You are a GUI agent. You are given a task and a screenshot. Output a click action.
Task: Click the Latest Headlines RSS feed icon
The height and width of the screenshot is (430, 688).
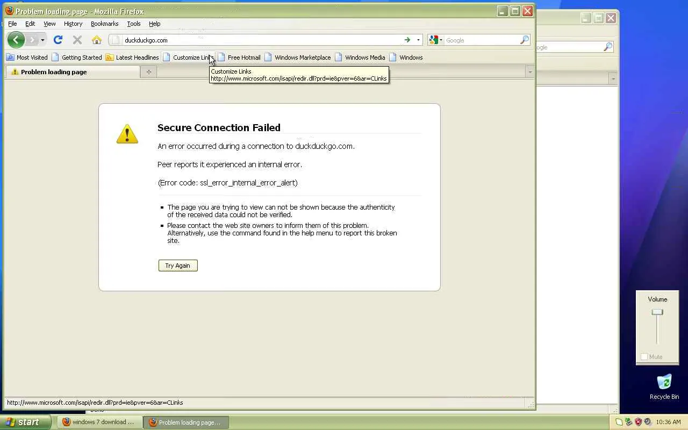(110, 57)
